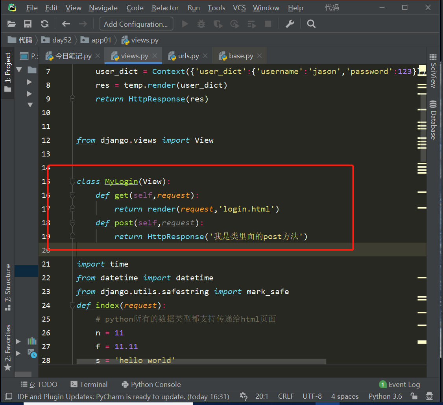
Task: Click the Python 3.6 interpreter selector
Action: click(385, 396)
